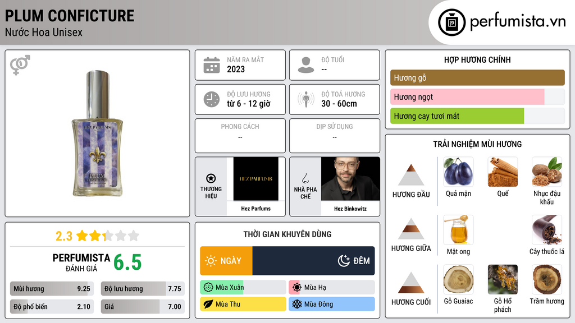The image size is (575, 323).
Task: Open the Quả mận plum note image
Action: tap(458, 172)
